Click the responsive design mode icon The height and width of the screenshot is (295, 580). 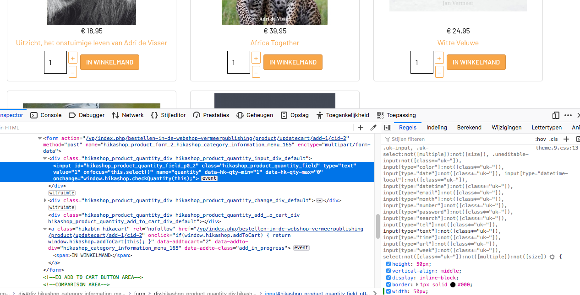click(556, 115)
